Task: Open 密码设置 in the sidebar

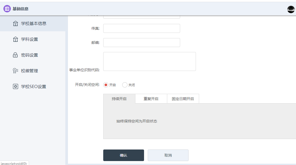Action: click(29, 55)
